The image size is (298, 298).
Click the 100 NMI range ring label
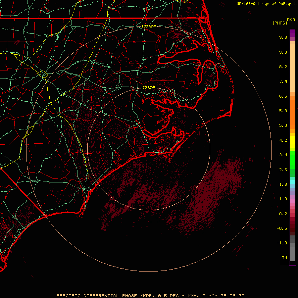tap(149, 26)
